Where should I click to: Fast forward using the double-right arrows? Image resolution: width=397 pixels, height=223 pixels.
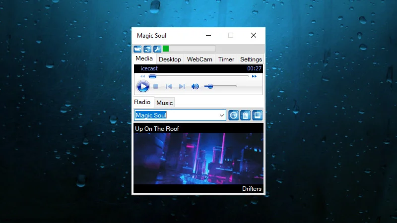point(254,76)
